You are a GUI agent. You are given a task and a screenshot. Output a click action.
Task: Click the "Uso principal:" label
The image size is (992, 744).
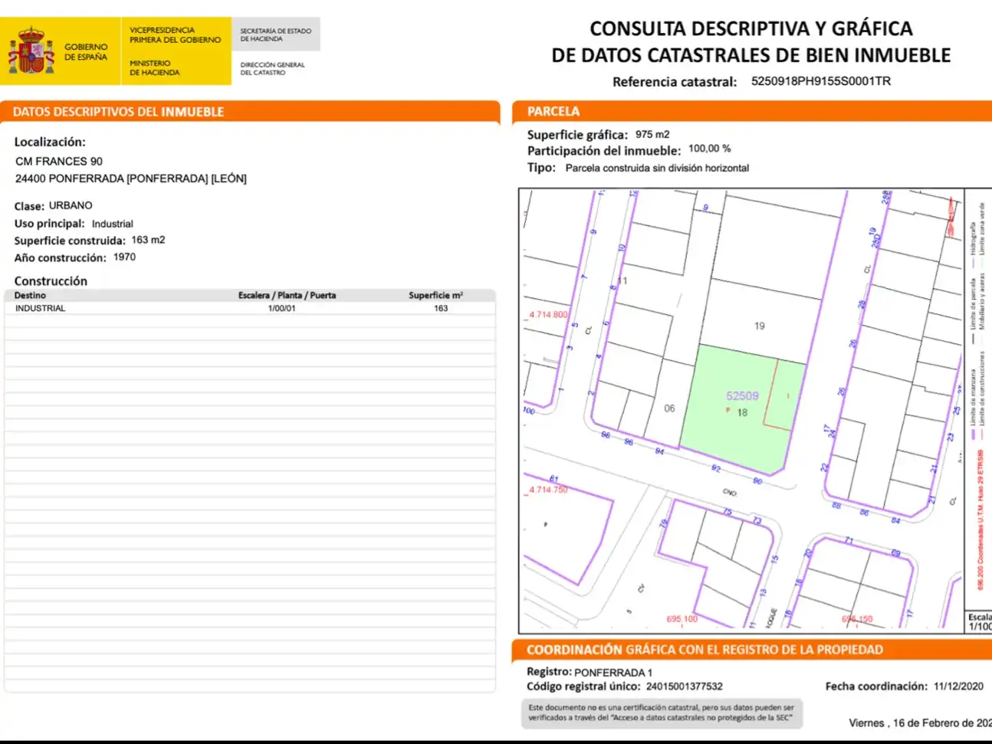coord(50,224)
